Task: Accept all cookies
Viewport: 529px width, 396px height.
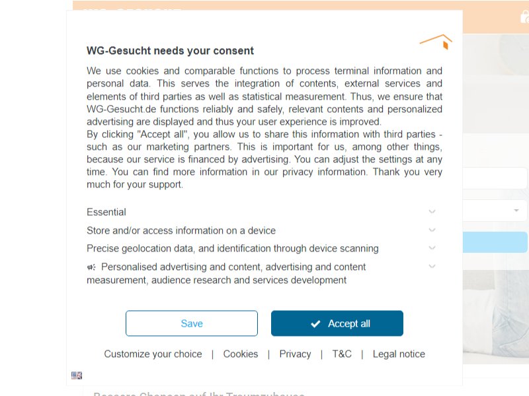Action: [337, 323]
